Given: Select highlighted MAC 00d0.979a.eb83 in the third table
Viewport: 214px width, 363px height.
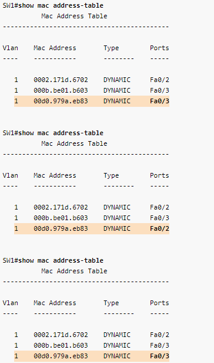Looking at the screenshot, I should pyautogui.click(x=61, y=356).
